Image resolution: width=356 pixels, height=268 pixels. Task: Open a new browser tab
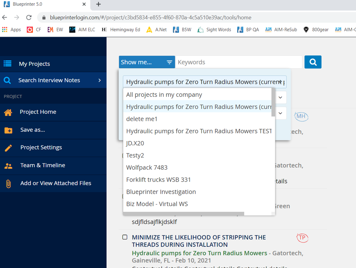pyautogui.click(x=98, y=4)
